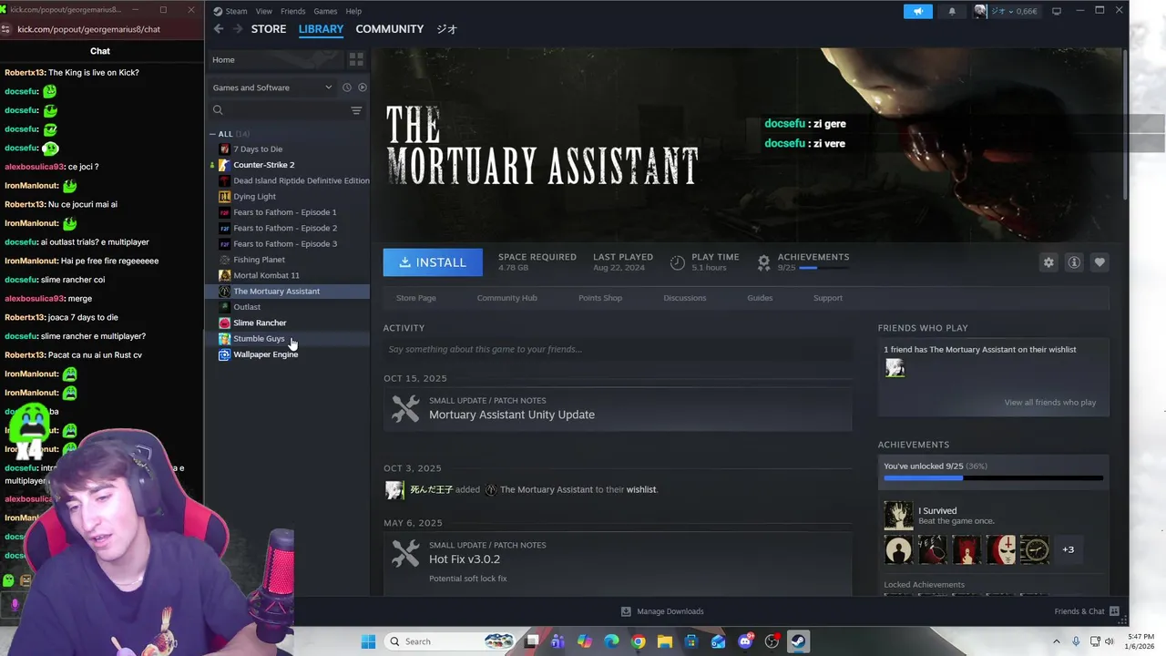Open the Friends menu

(x=292, y=11)
